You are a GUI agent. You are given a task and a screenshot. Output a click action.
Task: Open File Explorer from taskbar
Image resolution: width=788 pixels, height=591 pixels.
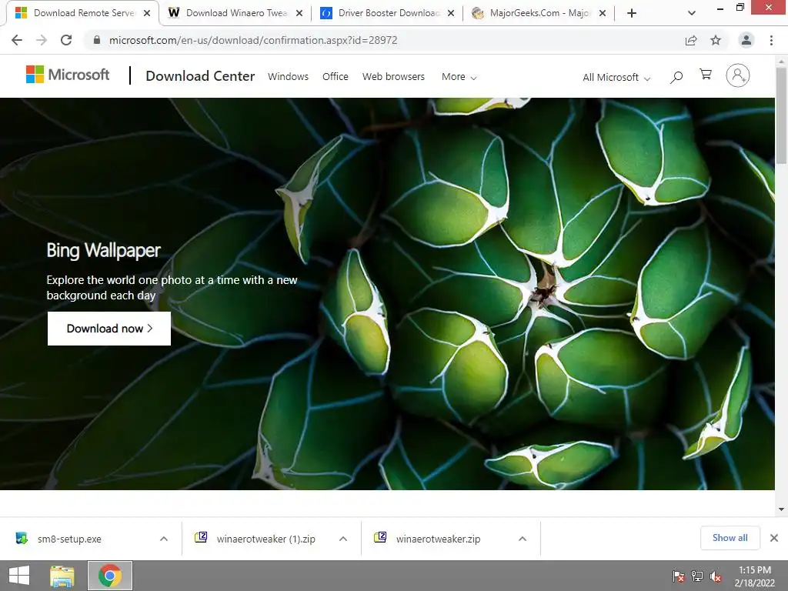(x=62, y=576)
